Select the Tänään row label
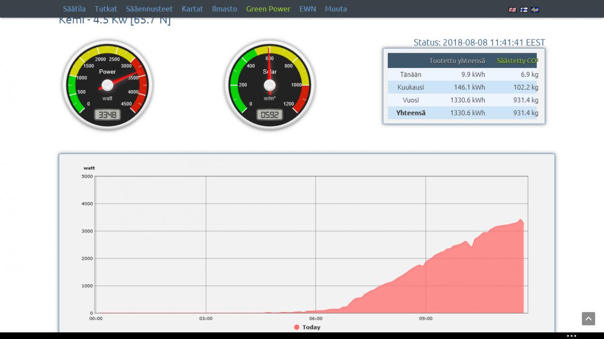Screen dimensions: 604x339 (411, 74)
